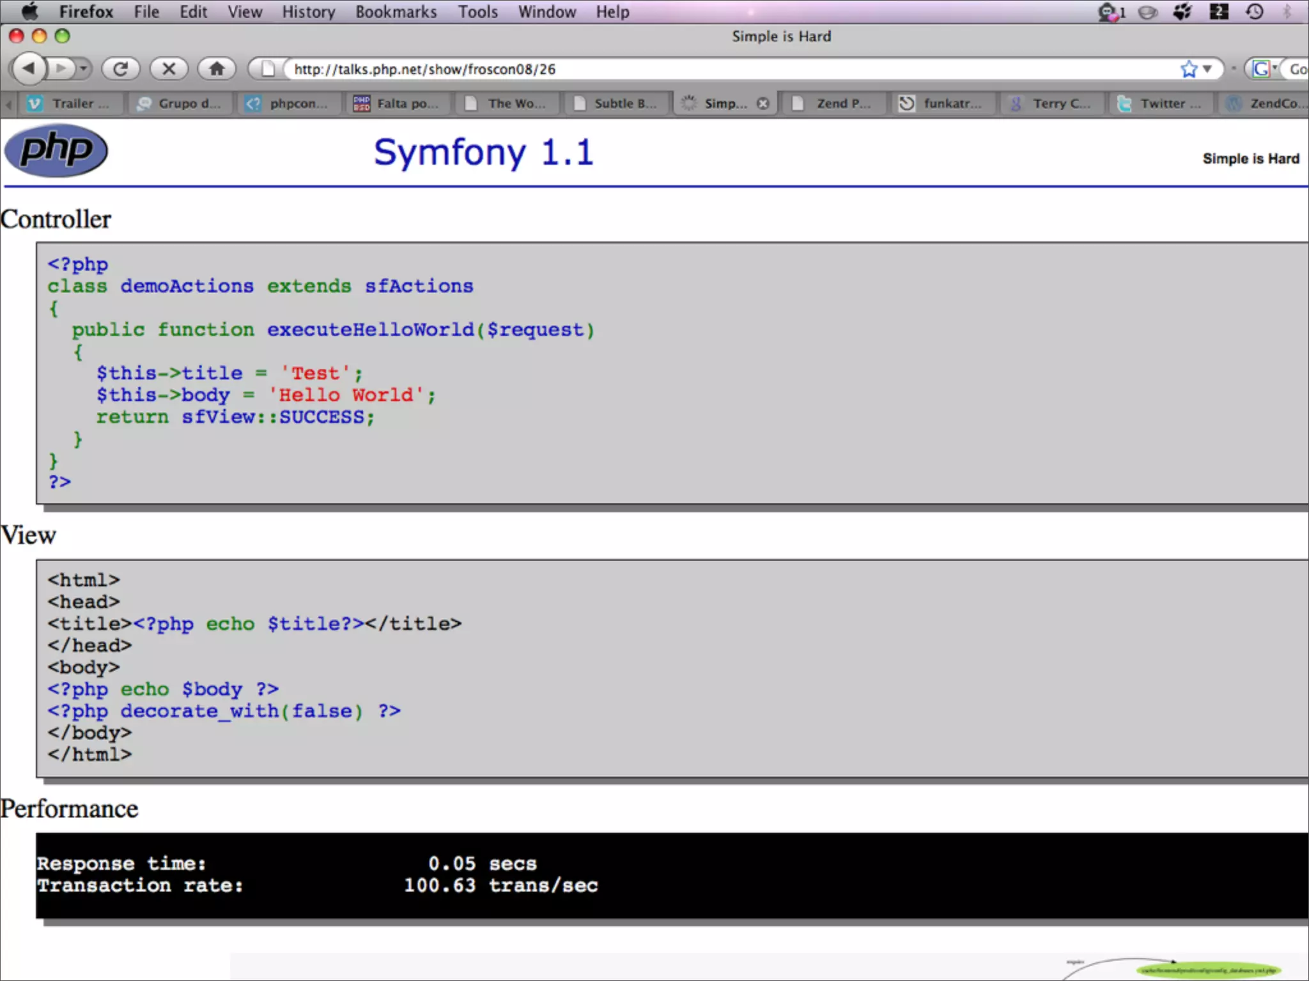Switch to the ZendCo... tab
This screenshot has height=981, width=1309.
1264,103
